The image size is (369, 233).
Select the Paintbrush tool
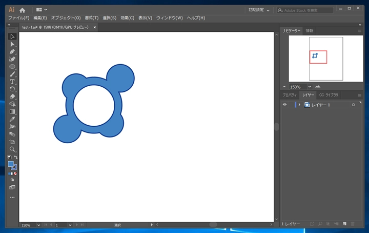pyautogui.click(x=12, y=74)
